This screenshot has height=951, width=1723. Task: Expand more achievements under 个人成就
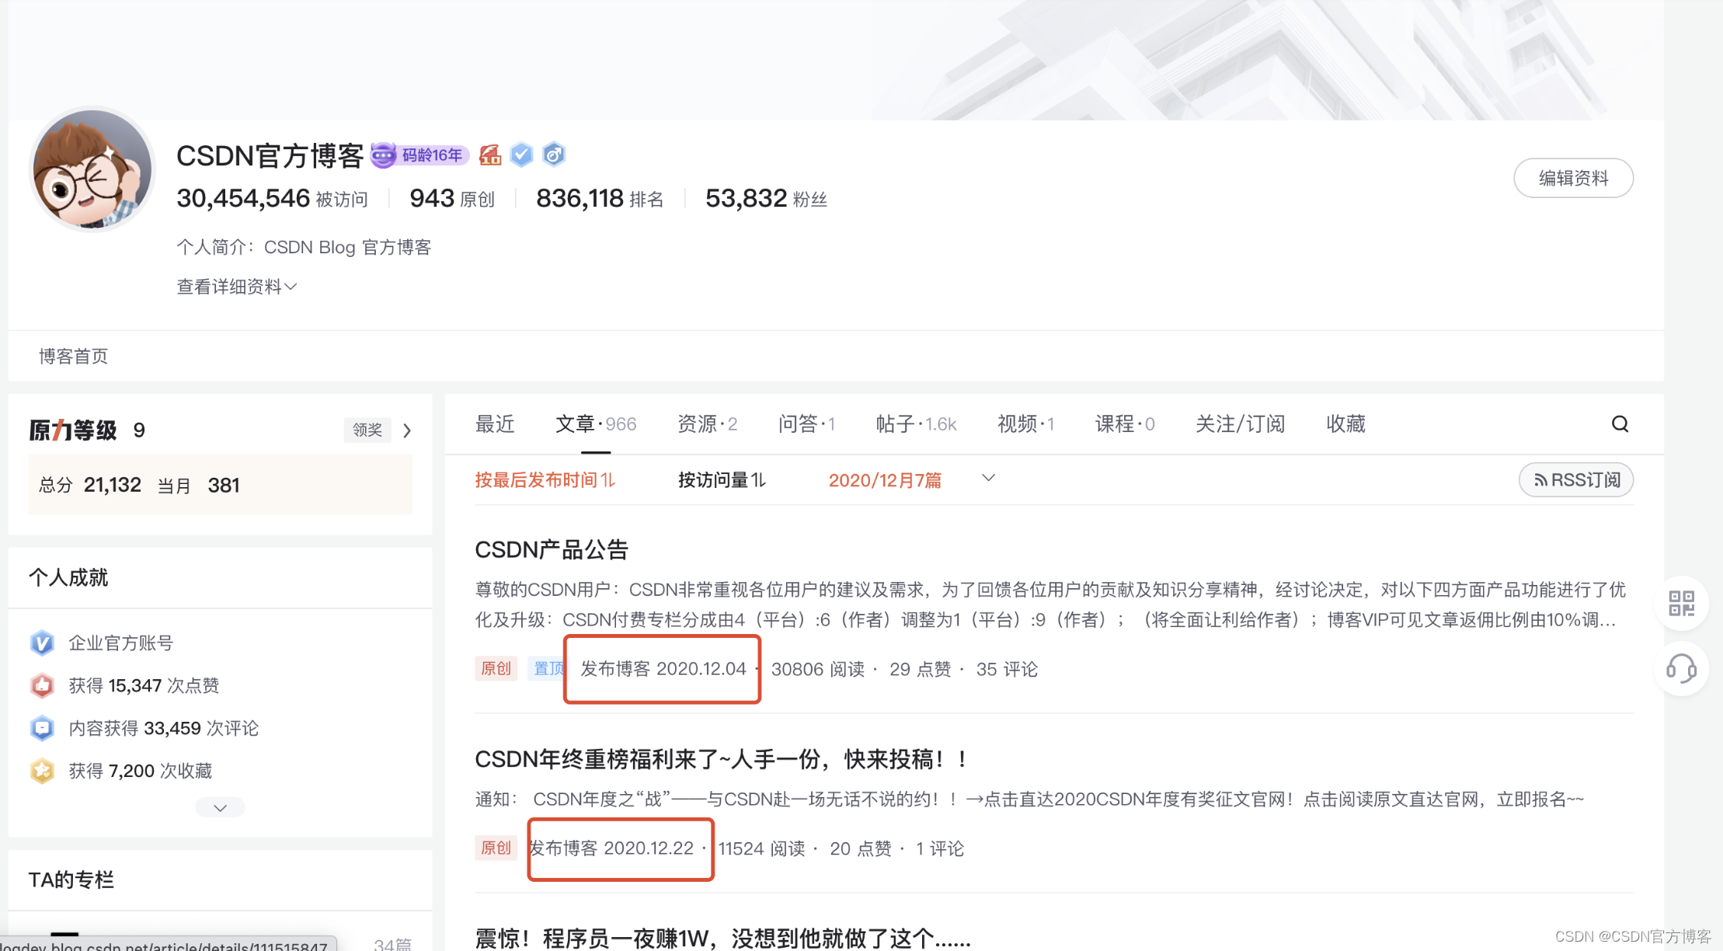(x=220, y=807)
